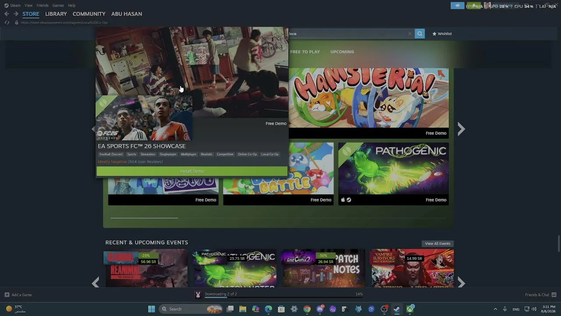Open the Pathogenic free demo capsule
The width and height of the screenshot is (561, 316).
pos(394,174)
